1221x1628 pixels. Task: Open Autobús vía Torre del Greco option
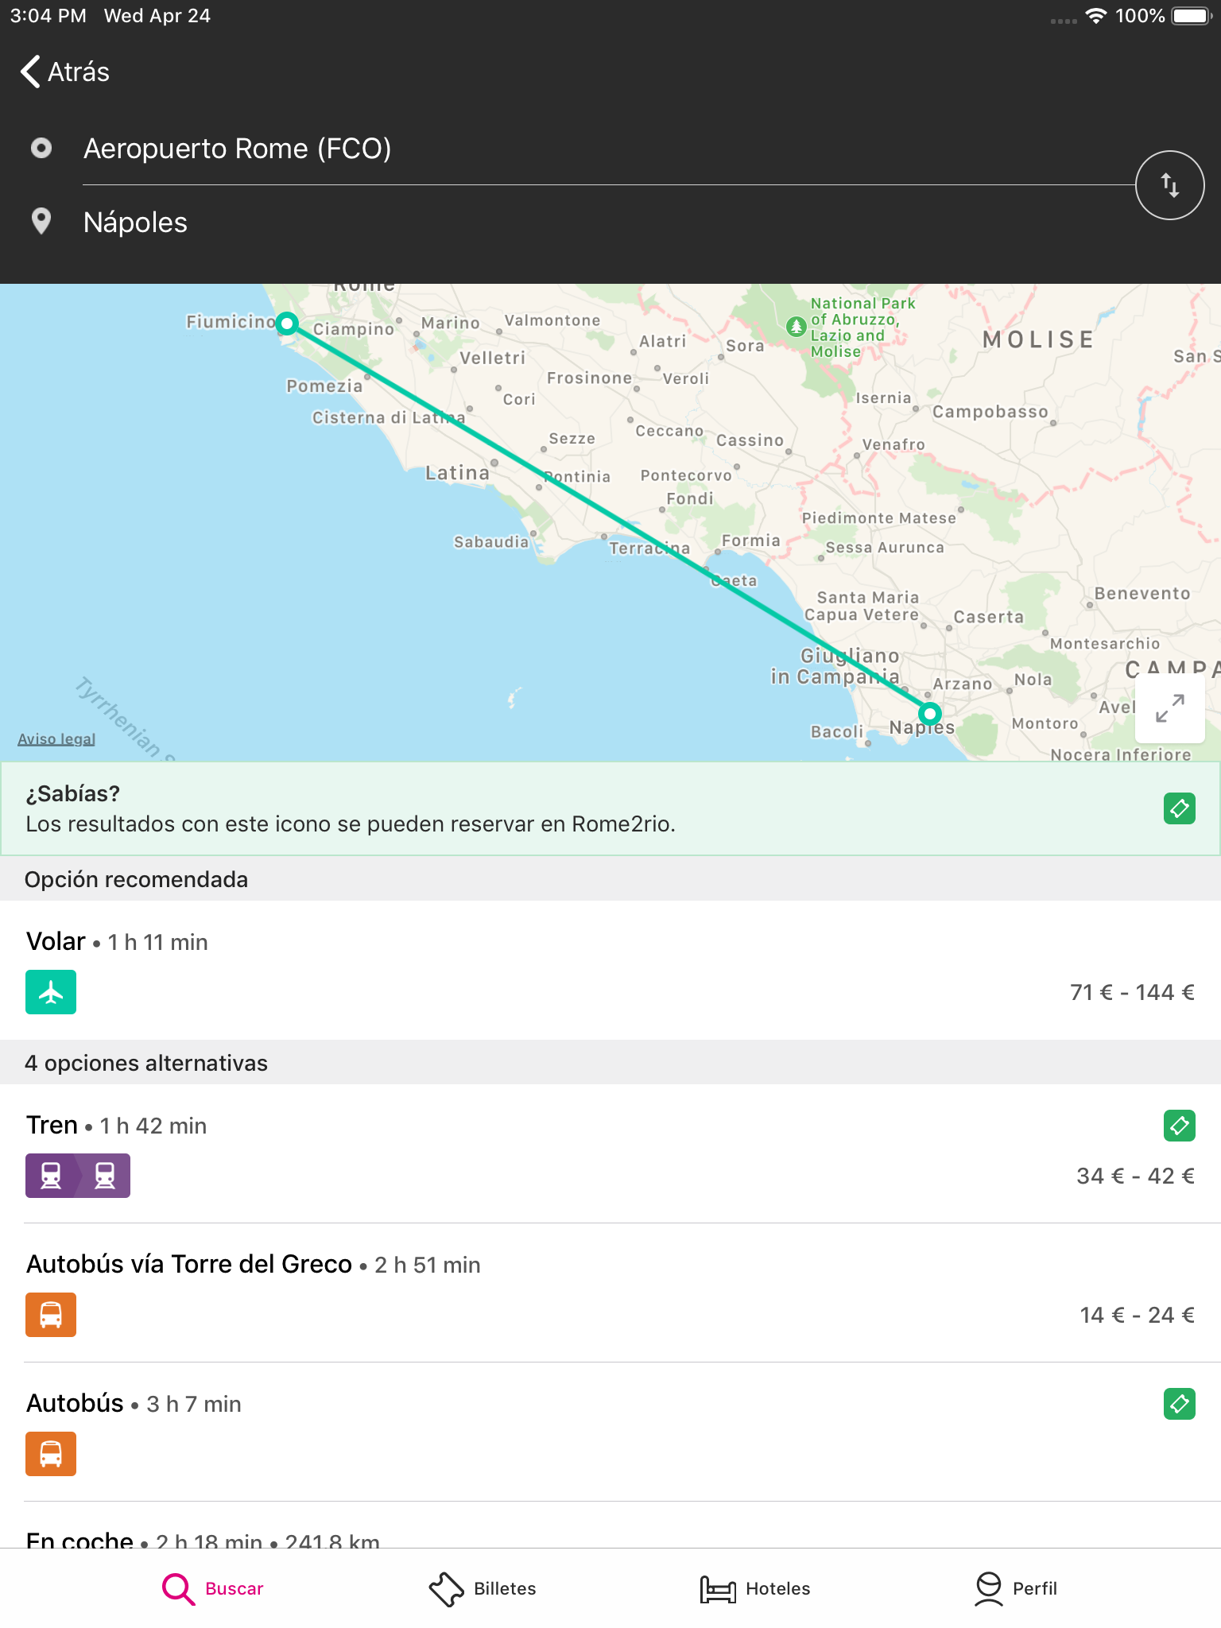610,1293
